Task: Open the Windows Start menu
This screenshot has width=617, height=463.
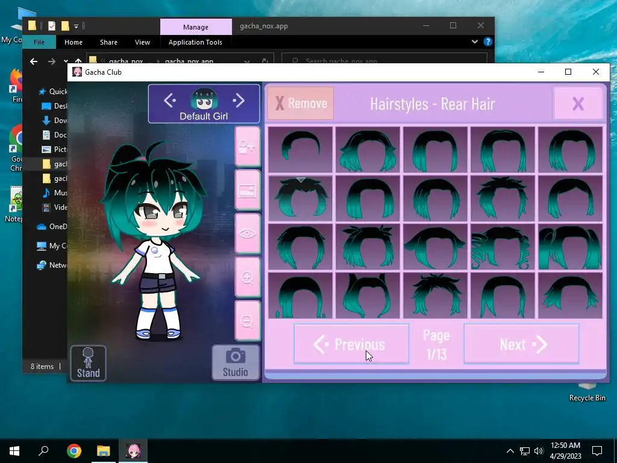Action: 14,451
